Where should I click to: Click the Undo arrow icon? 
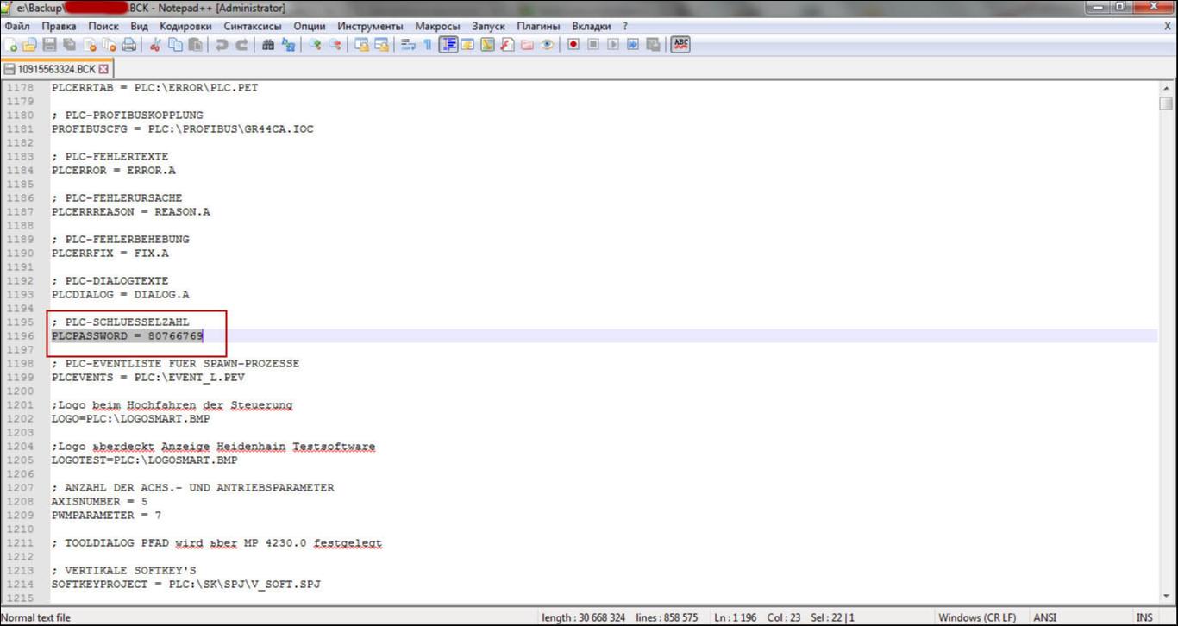222,45
